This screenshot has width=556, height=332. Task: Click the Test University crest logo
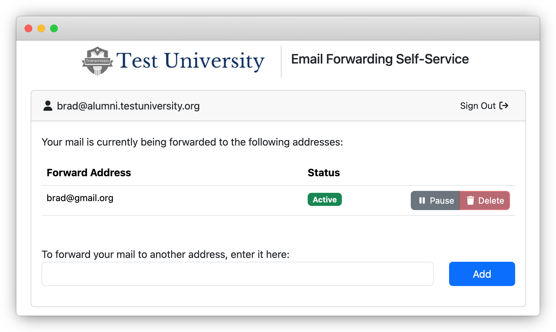(97, 61)
